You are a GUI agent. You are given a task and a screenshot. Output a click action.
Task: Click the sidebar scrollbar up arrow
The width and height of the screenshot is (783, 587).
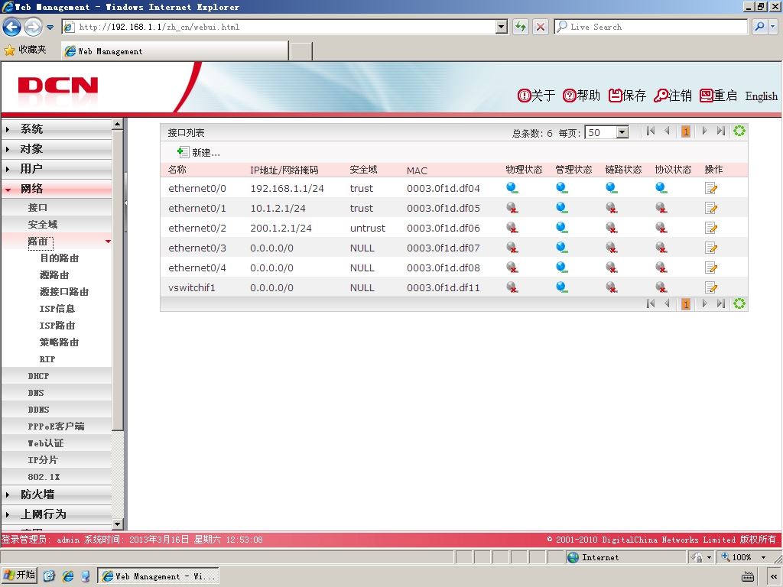point(117,124)
